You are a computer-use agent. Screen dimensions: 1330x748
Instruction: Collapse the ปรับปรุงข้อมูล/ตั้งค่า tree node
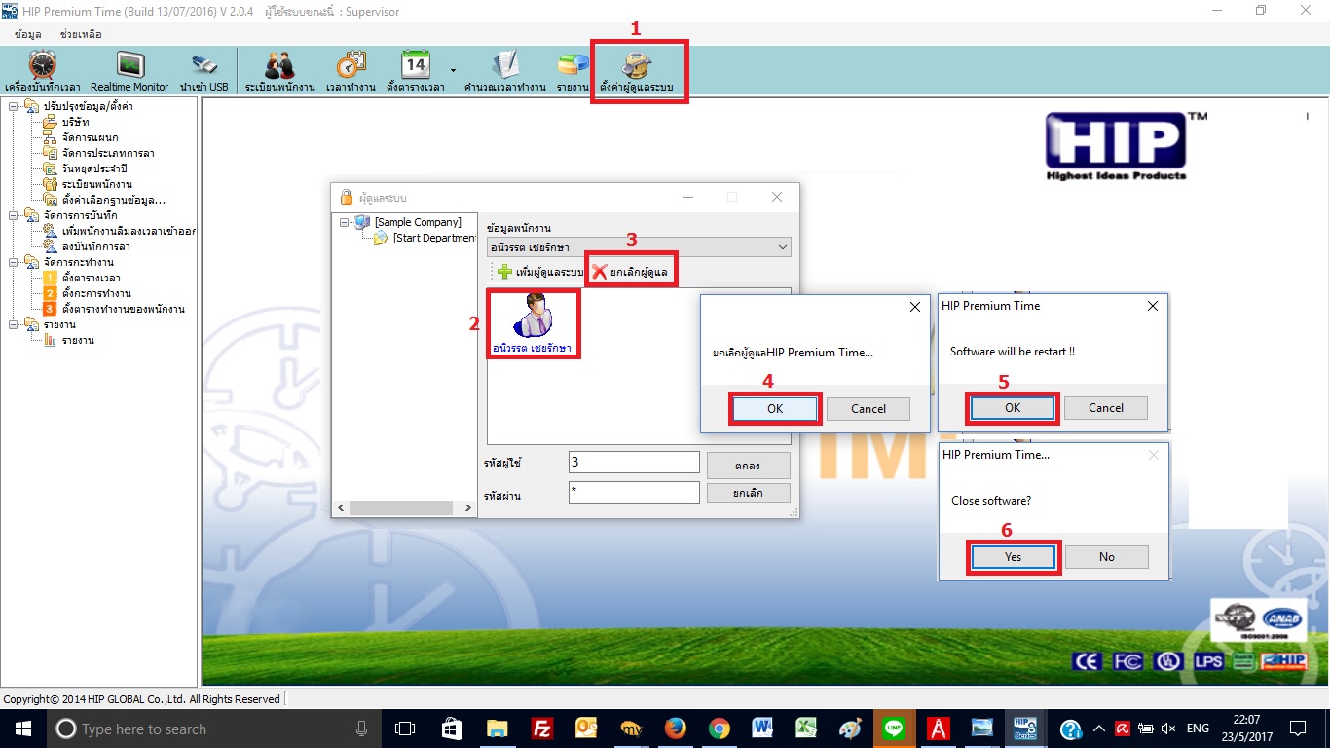click(14, 106)
